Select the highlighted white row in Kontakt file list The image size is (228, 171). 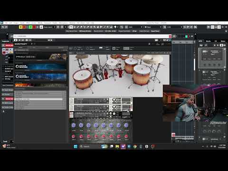pos(38,99)
